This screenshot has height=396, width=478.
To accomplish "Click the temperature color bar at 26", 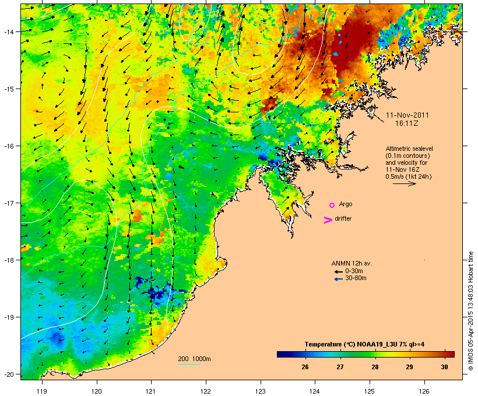I will [305, 354].
